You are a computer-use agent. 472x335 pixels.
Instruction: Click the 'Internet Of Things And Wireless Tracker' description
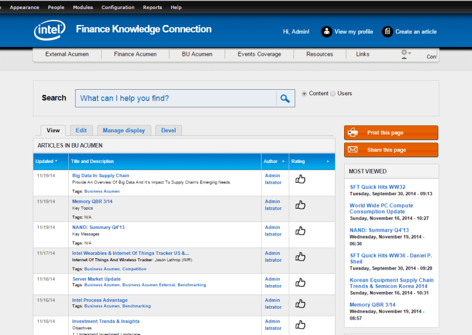[x=113, y=260]
